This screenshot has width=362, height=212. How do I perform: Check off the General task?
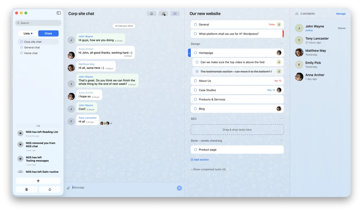click(195, 25)
